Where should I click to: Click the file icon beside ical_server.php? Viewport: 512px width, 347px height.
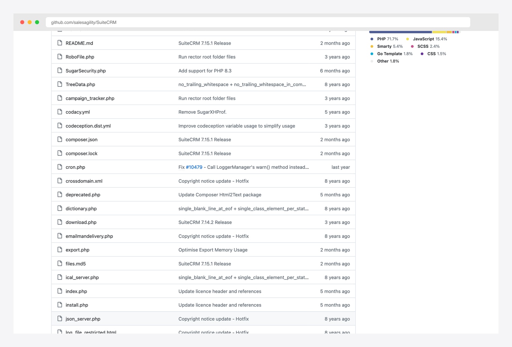[x=60, y=277]
